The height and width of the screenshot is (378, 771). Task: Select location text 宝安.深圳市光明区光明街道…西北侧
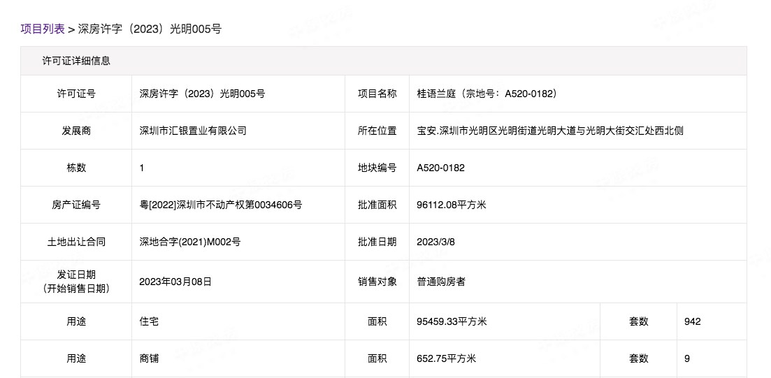pyautogui.click(x=550, y=131)
